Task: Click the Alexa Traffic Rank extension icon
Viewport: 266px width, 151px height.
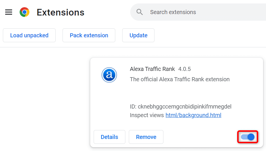Action: (x=109, y=75)
